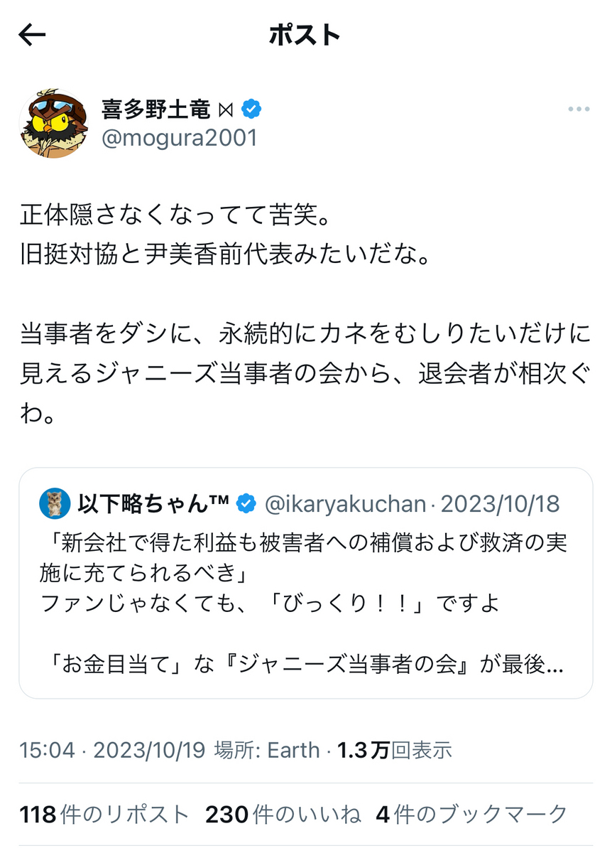612x853 pixels.
Task: Tap the @ikaryakuchan handle
Action: click(346, 505)
